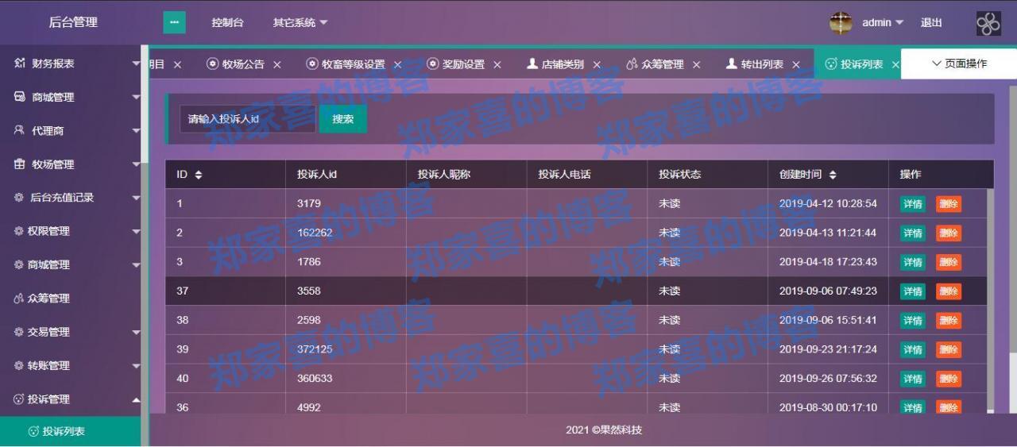Click the 商城管理 wallet icon in sidebar
Screen dimensions: 1017x447
(20, 97)
